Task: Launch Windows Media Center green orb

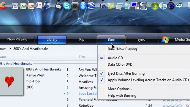Action: tap(155, 6)
